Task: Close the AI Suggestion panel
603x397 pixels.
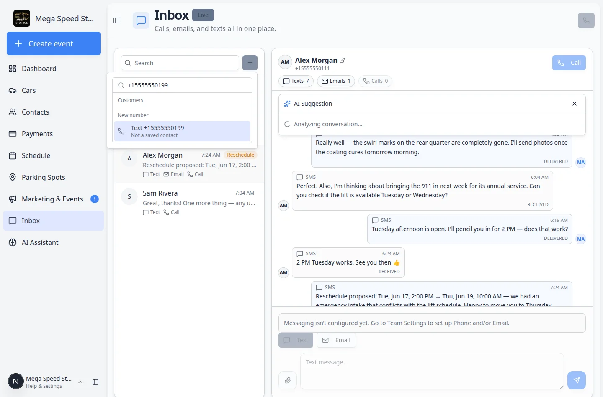Action: coord(575,104)
